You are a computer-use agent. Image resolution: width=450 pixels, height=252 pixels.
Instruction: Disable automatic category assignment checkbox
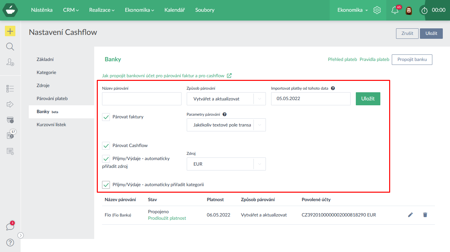pos(106,185)
